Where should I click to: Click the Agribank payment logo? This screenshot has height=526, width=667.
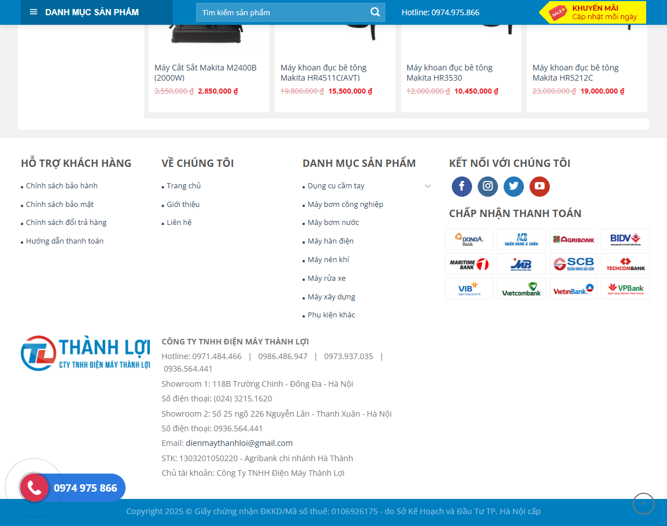click(x=573, y=238)
